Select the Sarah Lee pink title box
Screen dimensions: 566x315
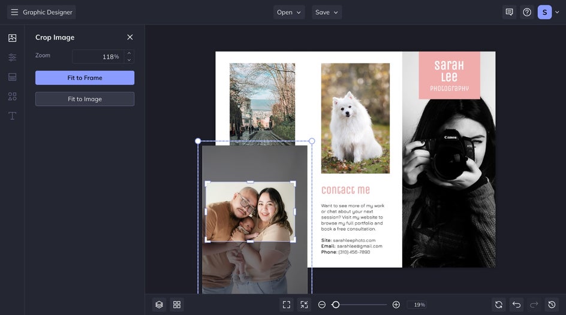pos(450,75)
